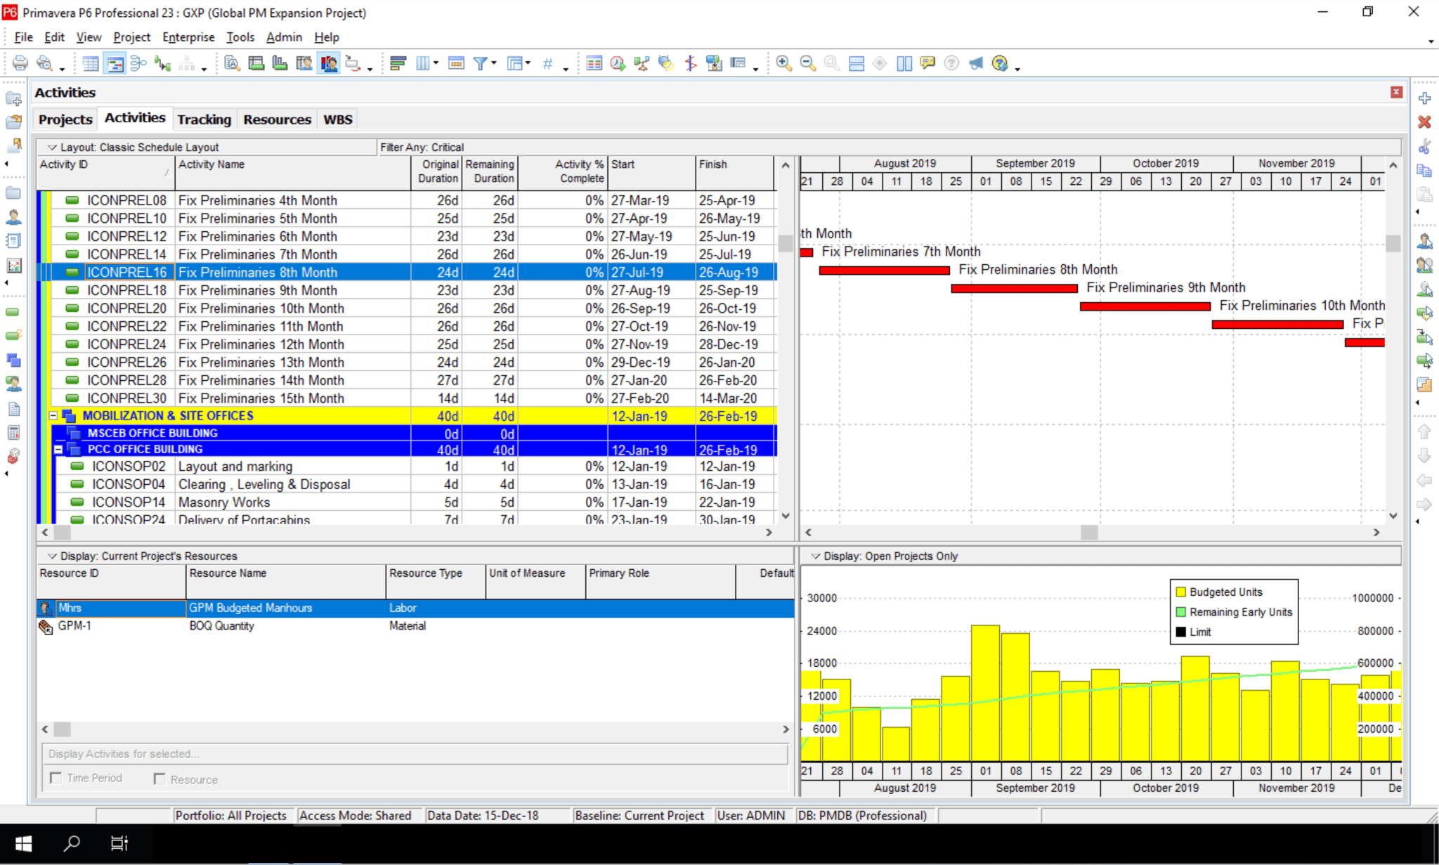Screen dimensions: 1439x865
Task: Select the GPM Budgeted Manhours resource row
Action: 249,608
